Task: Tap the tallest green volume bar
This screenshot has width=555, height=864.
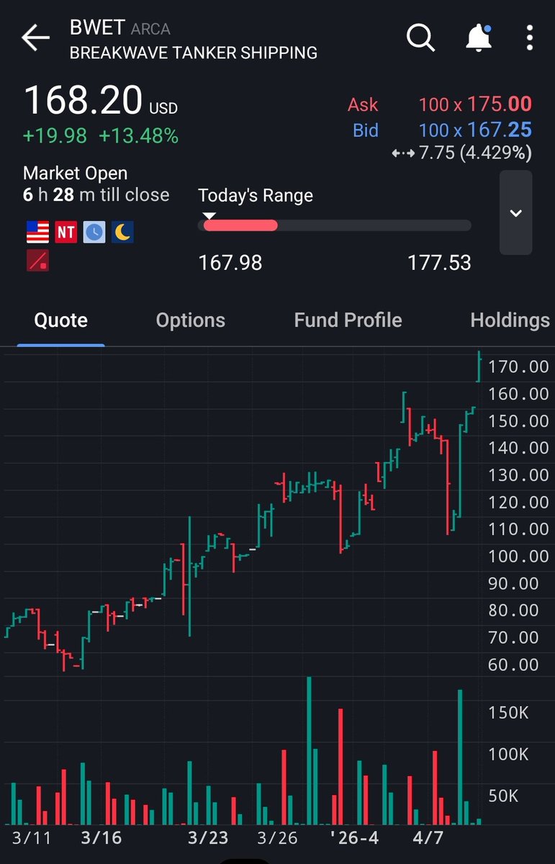Action: 310,751
